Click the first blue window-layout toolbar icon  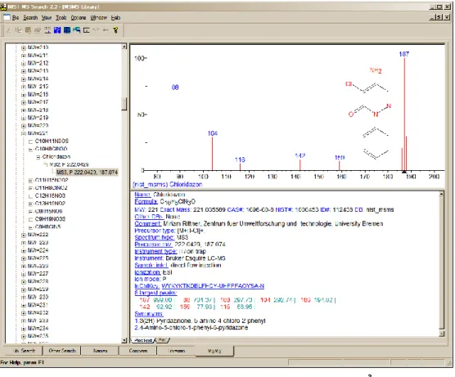click(x=57, y=30)
